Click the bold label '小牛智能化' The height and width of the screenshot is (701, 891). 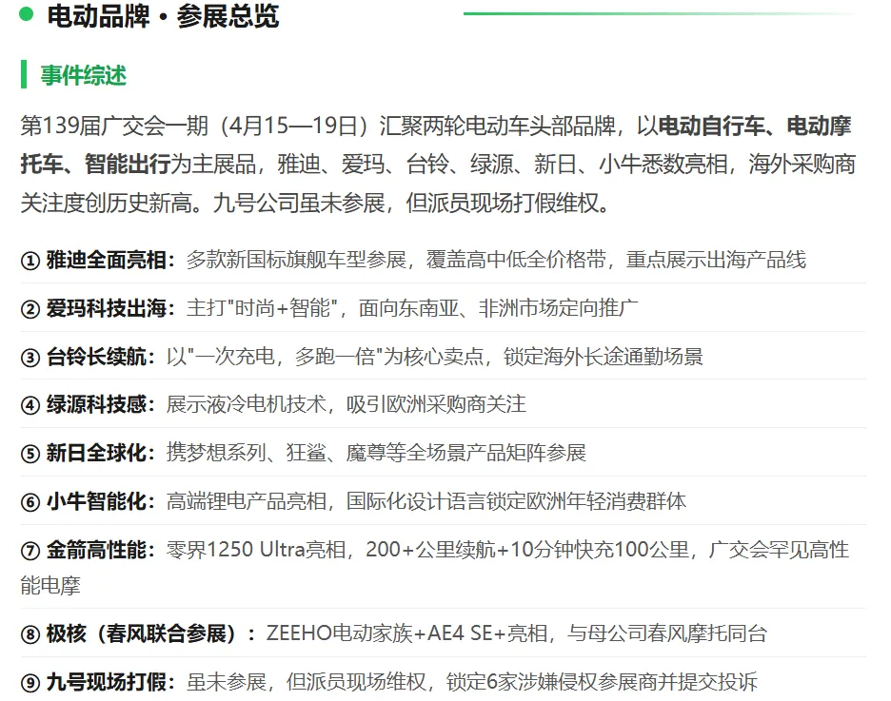tap(96, 501)
